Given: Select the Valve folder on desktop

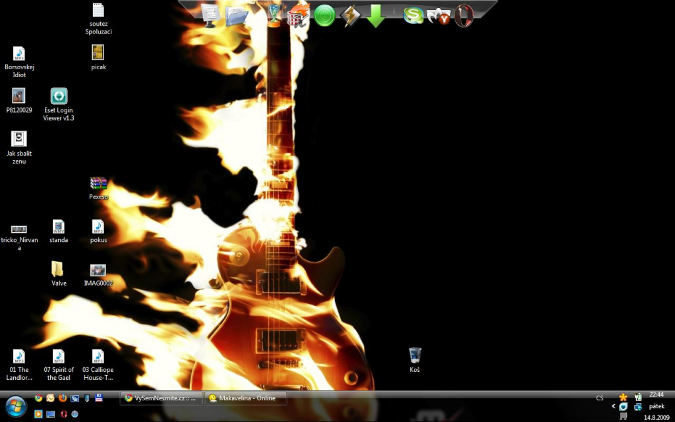Looking at the screenshot, I should [x=59, y=274].
